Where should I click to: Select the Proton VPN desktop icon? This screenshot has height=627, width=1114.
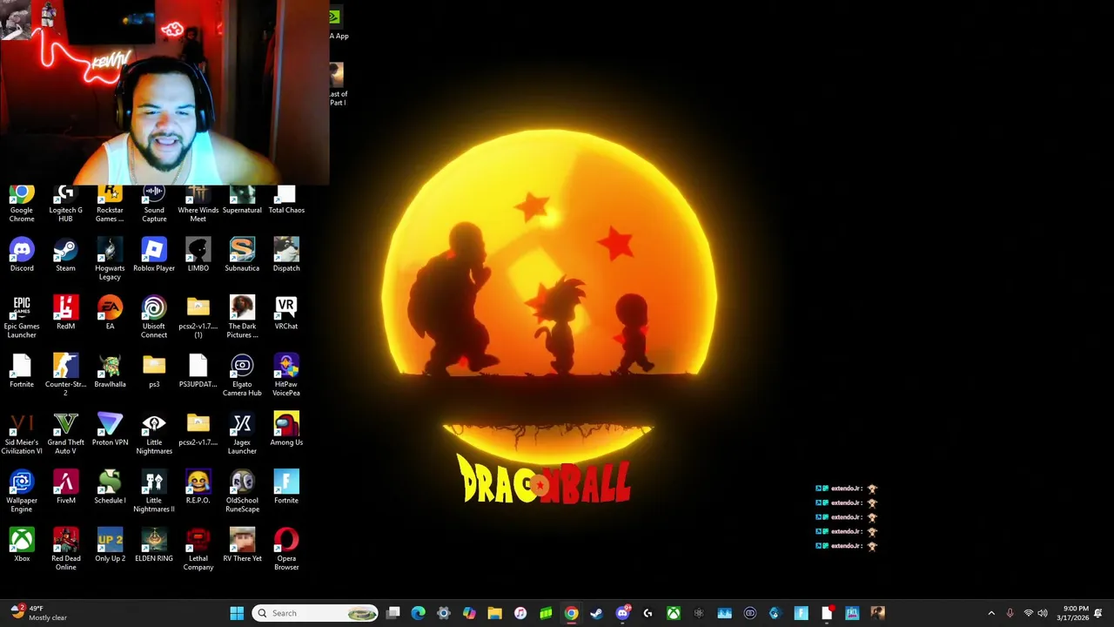tap(110, 429)
